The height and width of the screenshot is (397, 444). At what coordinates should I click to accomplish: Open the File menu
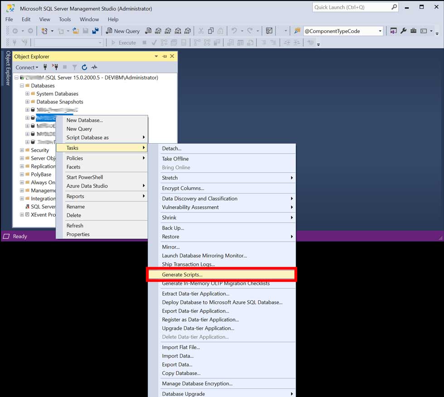pos(9,19)
